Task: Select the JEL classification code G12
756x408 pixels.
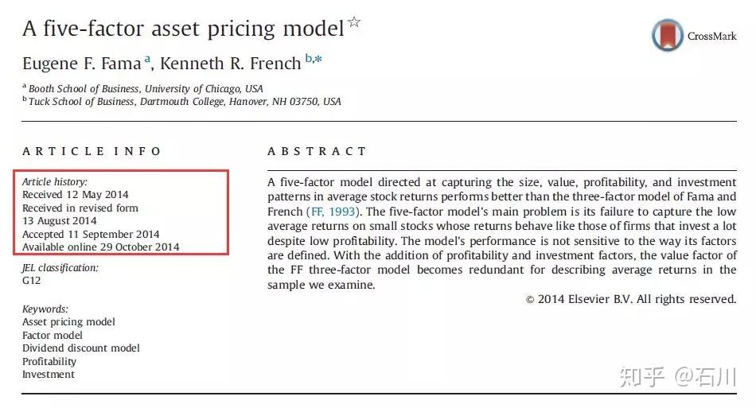Action: pos(31,281)
